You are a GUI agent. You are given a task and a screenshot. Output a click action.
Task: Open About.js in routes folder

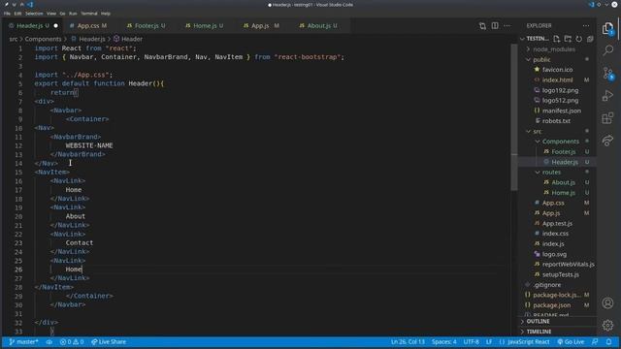click(563, 182)
